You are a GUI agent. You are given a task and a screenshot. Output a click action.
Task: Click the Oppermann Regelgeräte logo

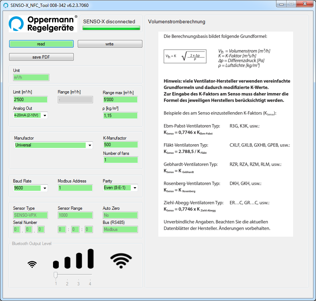tap(43, 24)
